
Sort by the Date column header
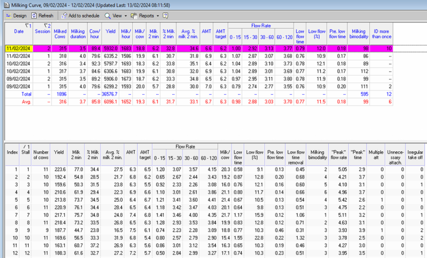click(x=19, y=32)
